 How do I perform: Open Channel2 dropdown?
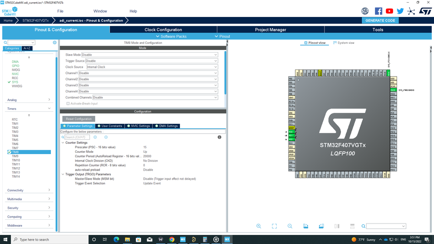148,79
